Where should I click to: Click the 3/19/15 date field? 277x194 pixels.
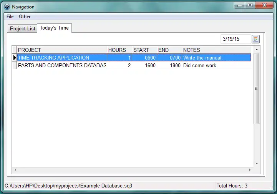click(x=236, y=39)
